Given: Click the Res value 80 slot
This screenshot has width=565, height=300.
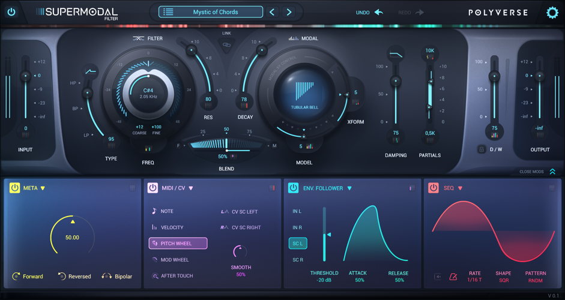Looking at the screenshot, I should pos(208,101).
